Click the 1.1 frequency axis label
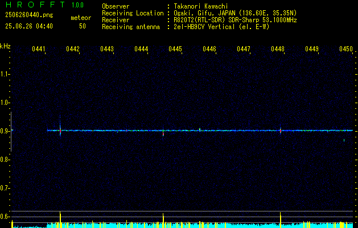Viewport: 358px width, 228px height. click(x=5, y=74)
